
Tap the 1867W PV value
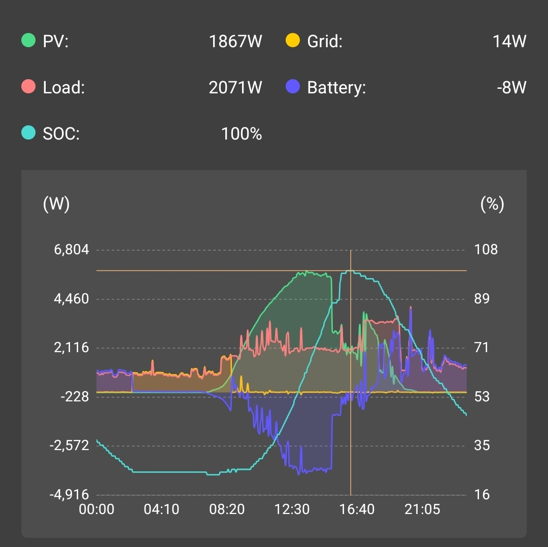[235, 41]
